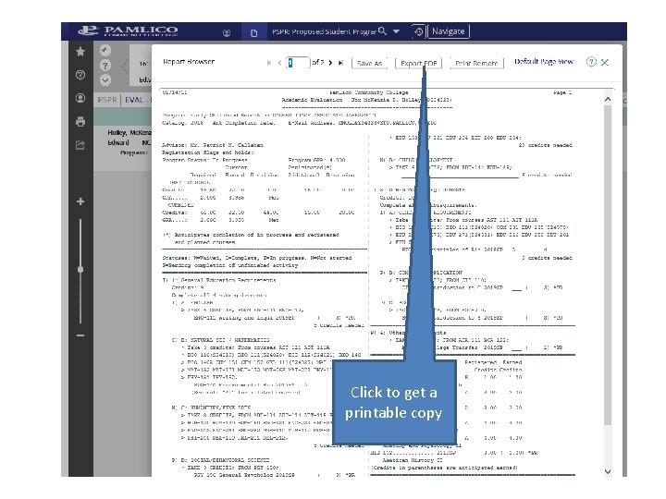The height and width of the screenshot is (499, 666).
Task: Click the Navigate button
Action: click(x=448, y=31)
